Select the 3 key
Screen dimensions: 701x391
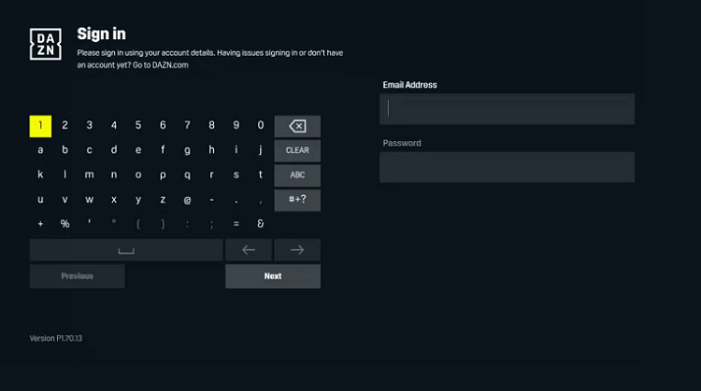pos(90,126)
